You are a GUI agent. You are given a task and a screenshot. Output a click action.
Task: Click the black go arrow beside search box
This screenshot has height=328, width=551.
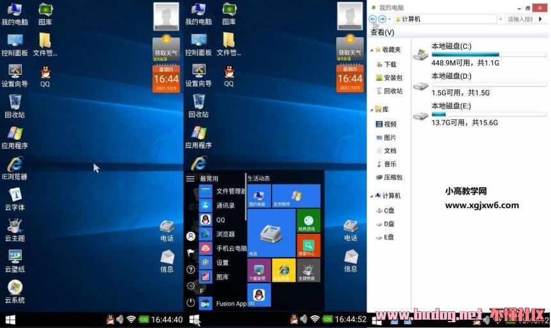pos(541,19)
